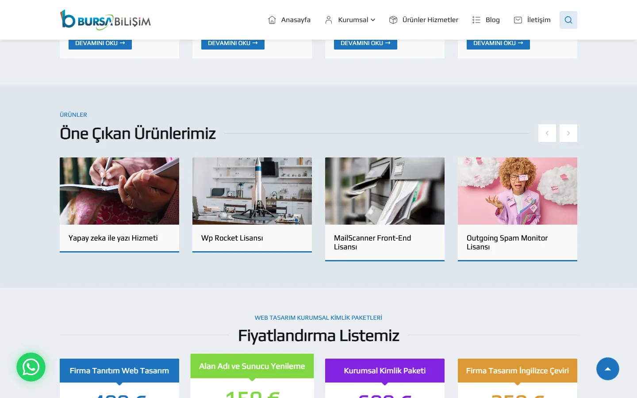
Task: Show previous products with left chevron
Action: tap(547, 133)
